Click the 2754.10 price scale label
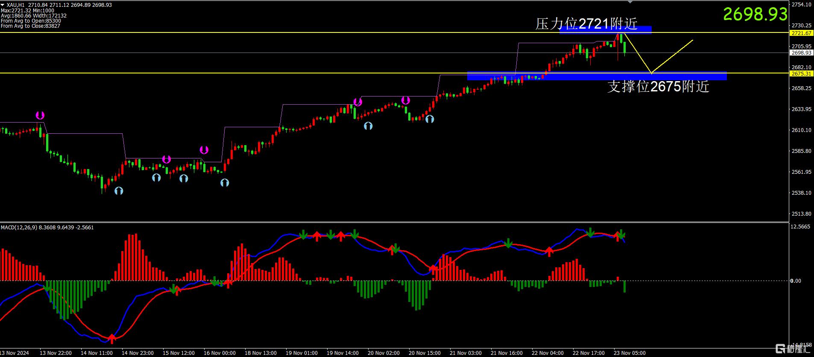 tap(801, 5)
